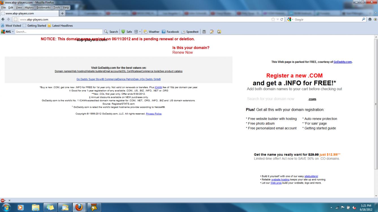
Task: Click the Renew Now link
Action: 183,52
